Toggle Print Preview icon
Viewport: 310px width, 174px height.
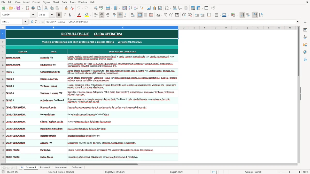(x=39, y=8)
